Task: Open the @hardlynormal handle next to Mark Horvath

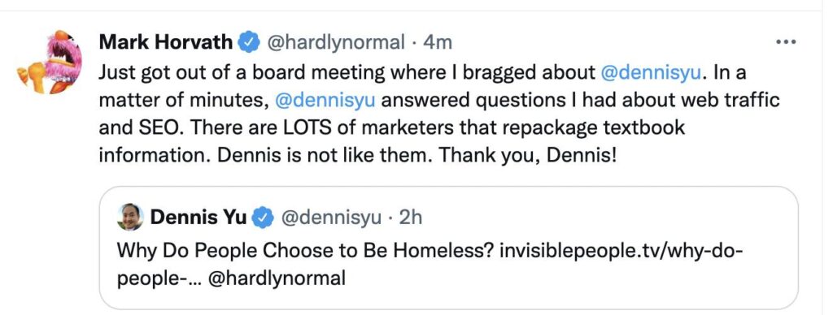Action: tap(334, 42)
